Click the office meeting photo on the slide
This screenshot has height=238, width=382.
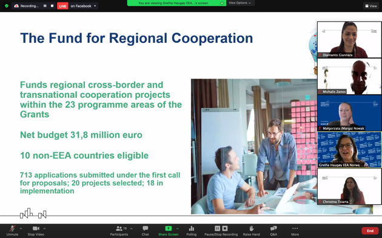(x=254, y=146)
